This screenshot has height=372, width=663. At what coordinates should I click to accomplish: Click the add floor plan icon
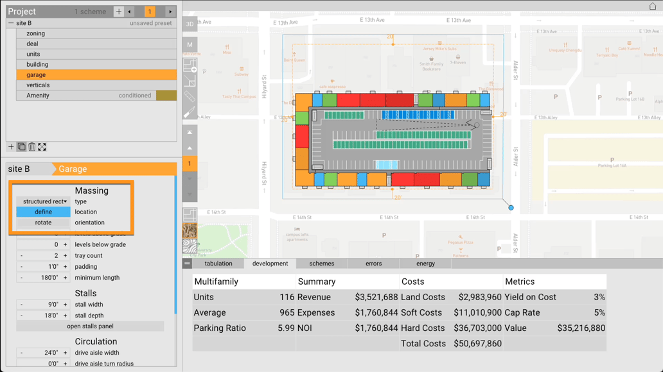coord(190,65)
